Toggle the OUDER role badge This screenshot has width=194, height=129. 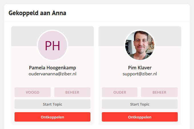[x=120, y=92]
